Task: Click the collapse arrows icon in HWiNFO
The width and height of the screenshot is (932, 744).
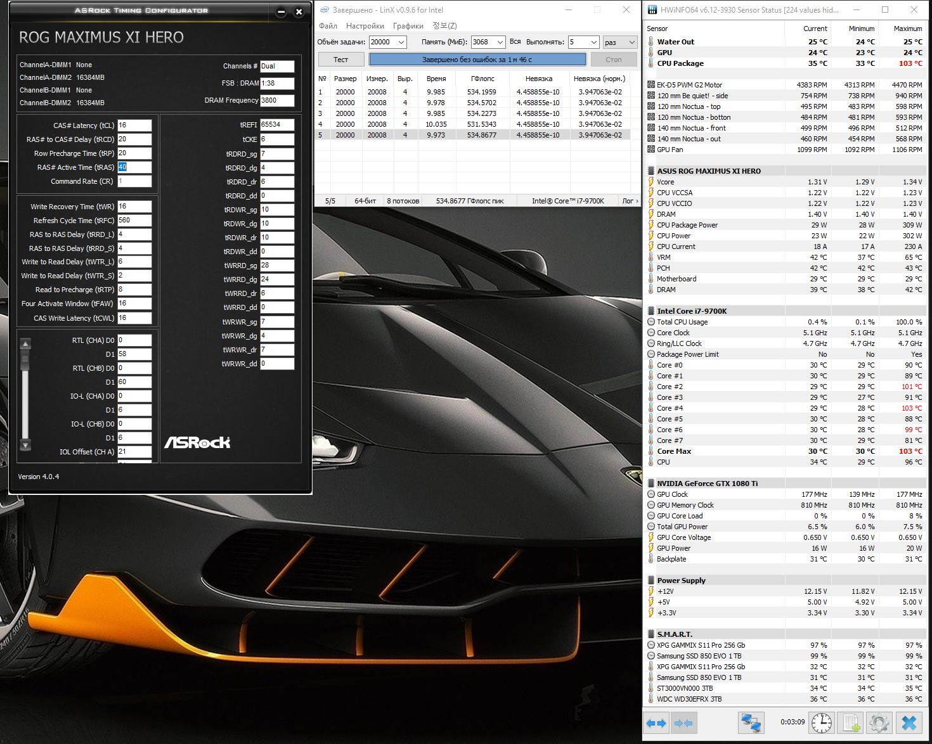Action: 683,723
